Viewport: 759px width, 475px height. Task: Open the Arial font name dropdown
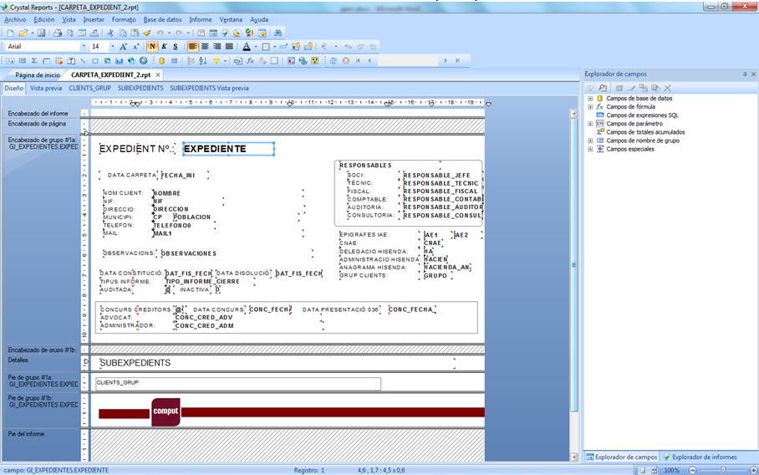point(84,47)
